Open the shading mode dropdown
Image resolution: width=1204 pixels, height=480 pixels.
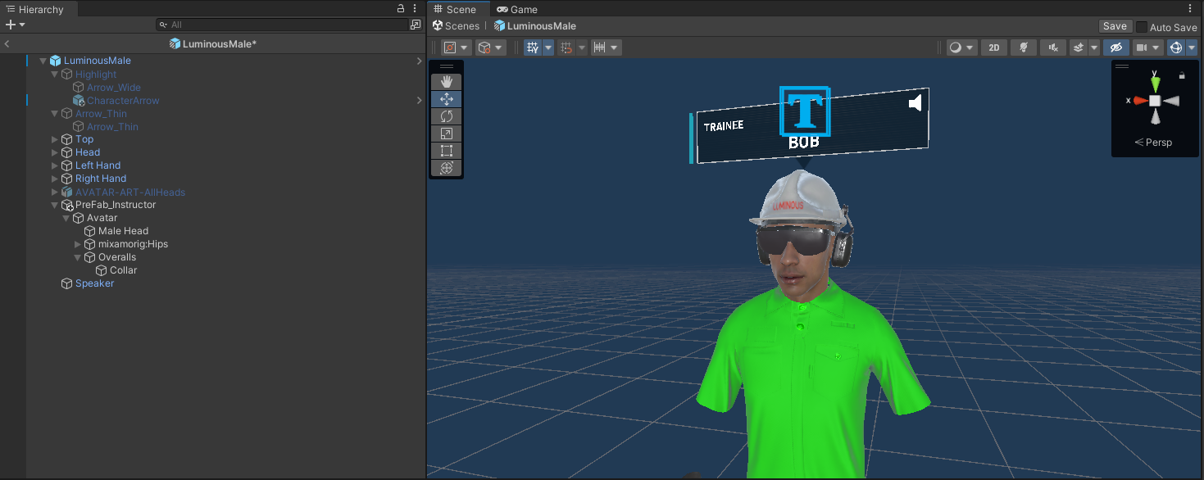point(961,48)
